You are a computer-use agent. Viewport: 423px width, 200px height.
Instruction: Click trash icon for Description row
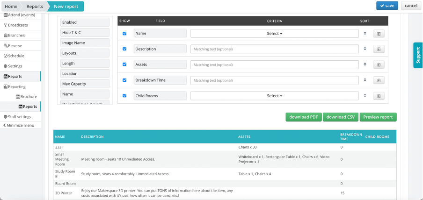coord(379,49)
